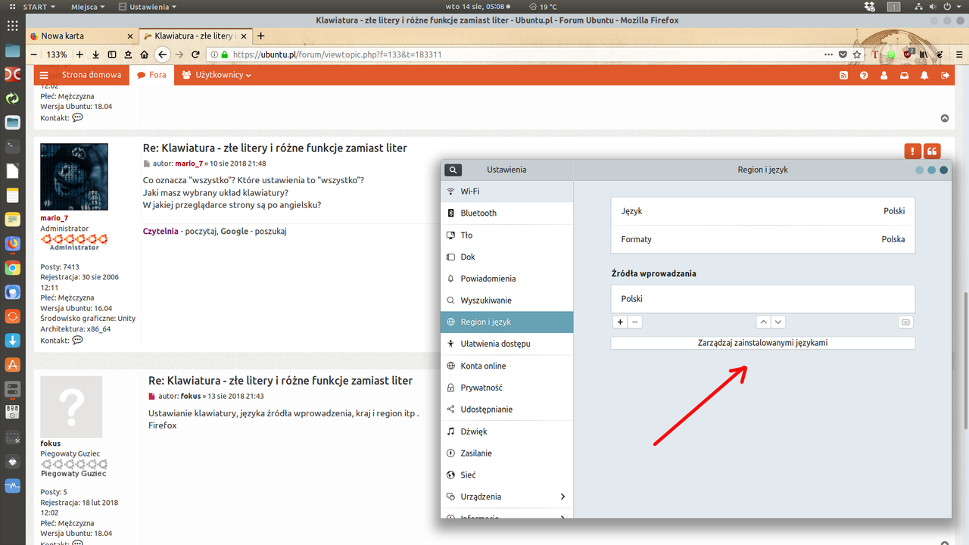
Task: Click the forum logout icon
Action: pyautogui.click(x=945, y=75)
